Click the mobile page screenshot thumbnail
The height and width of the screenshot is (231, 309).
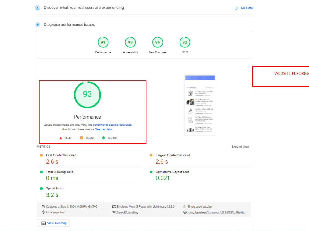[200, 105]
